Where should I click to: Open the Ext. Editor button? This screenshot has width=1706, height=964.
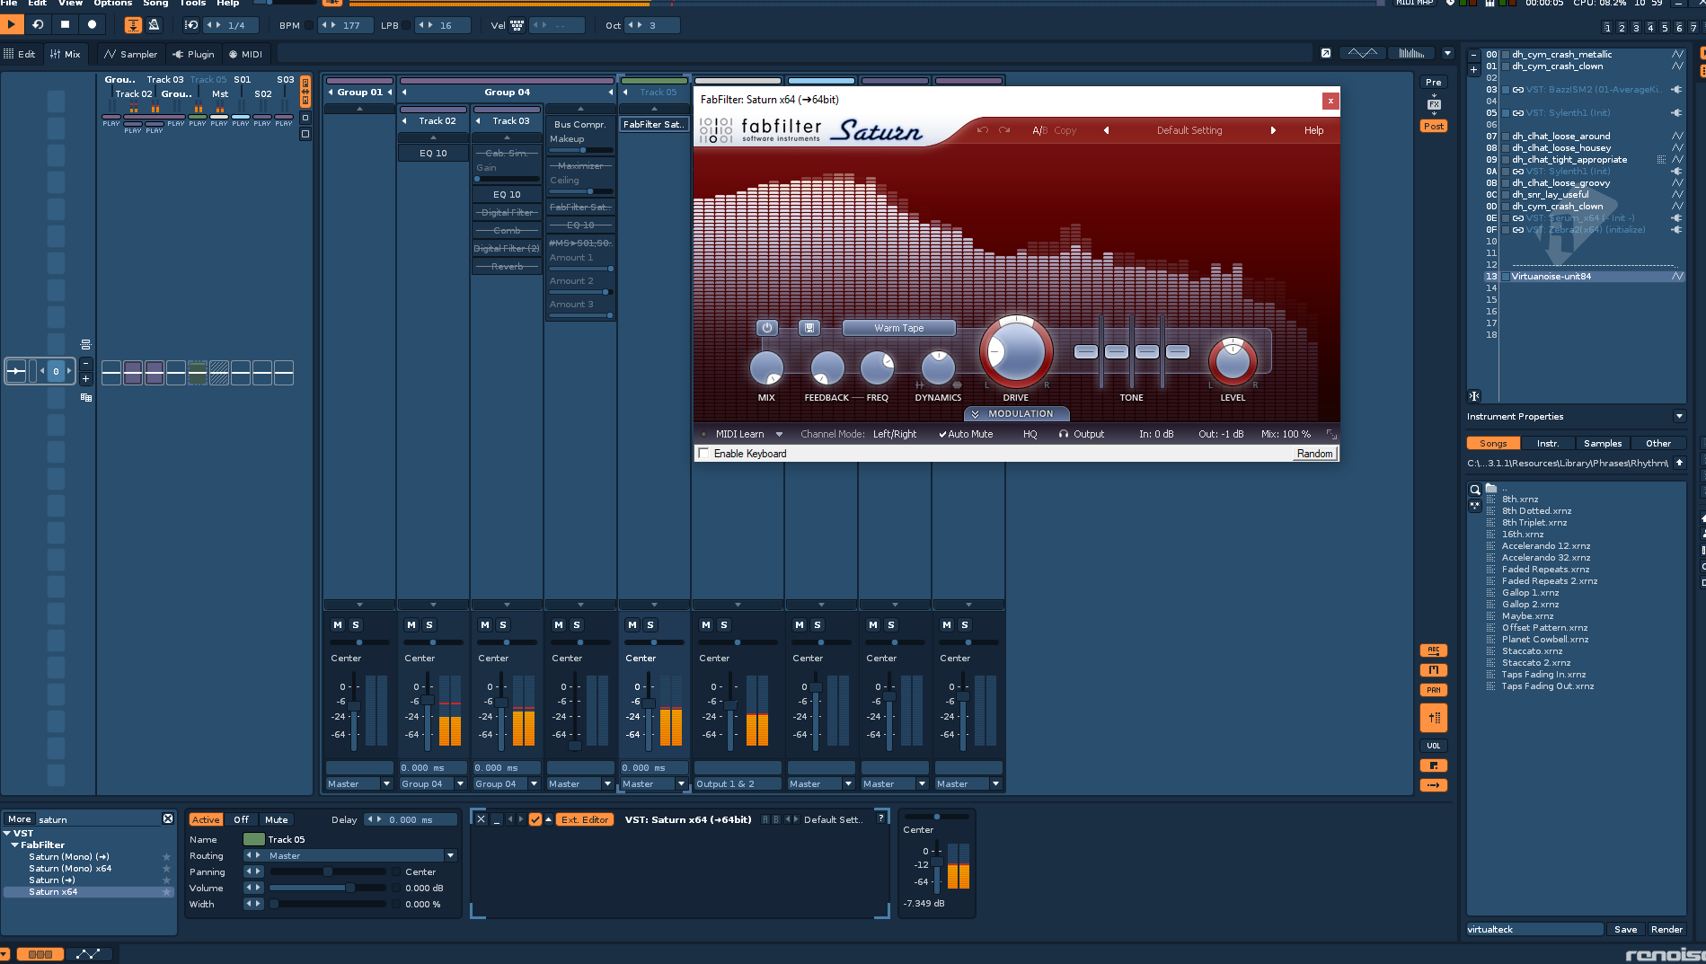pyautogui.click(x=585, y=819)
